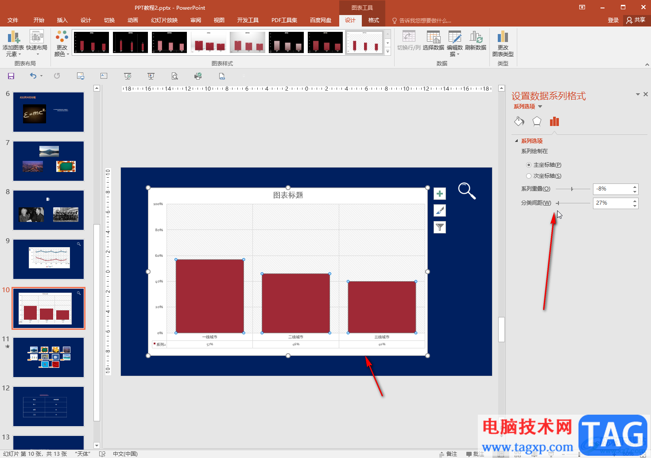
Task: Increase Series Overlap value with up arrow
Action: pos(635,187)
